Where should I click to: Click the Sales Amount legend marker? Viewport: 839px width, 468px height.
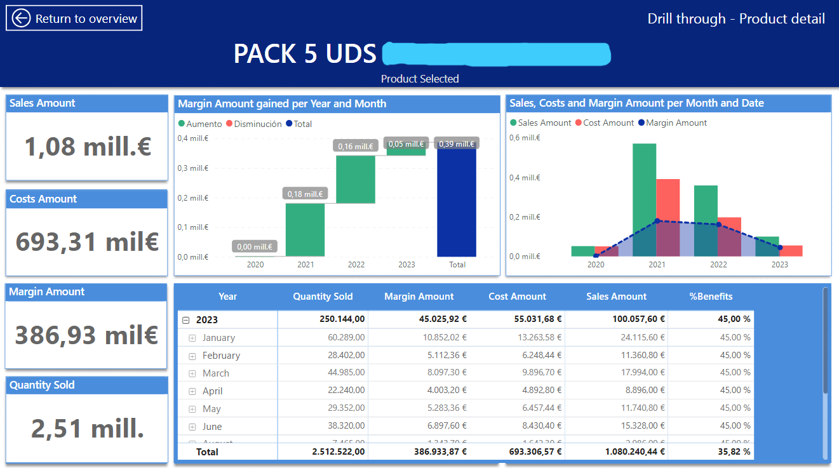(513, 123)
